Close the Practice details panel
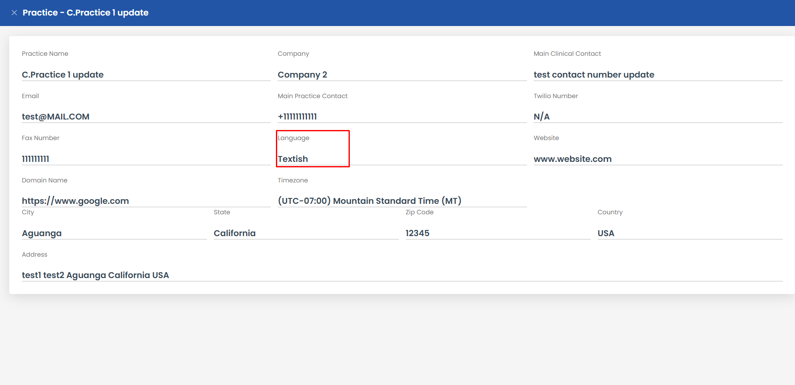The height and width of the screenshot is (385, 795). (14, 13)
